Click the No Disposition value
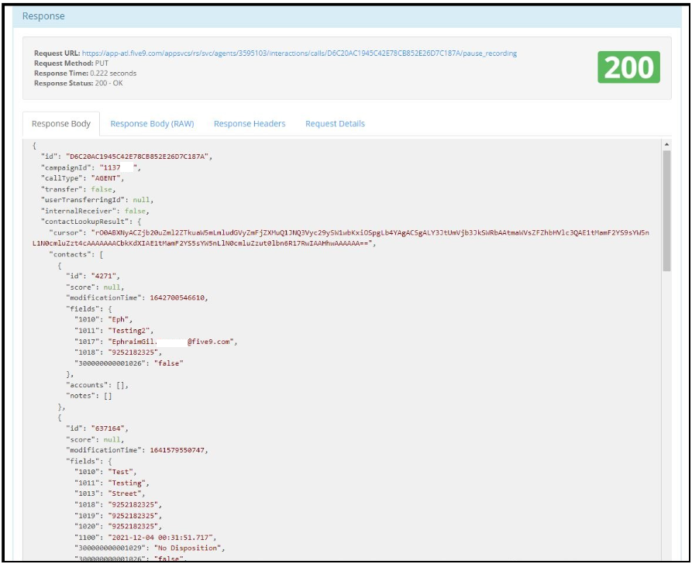 [x=188, y=548]
